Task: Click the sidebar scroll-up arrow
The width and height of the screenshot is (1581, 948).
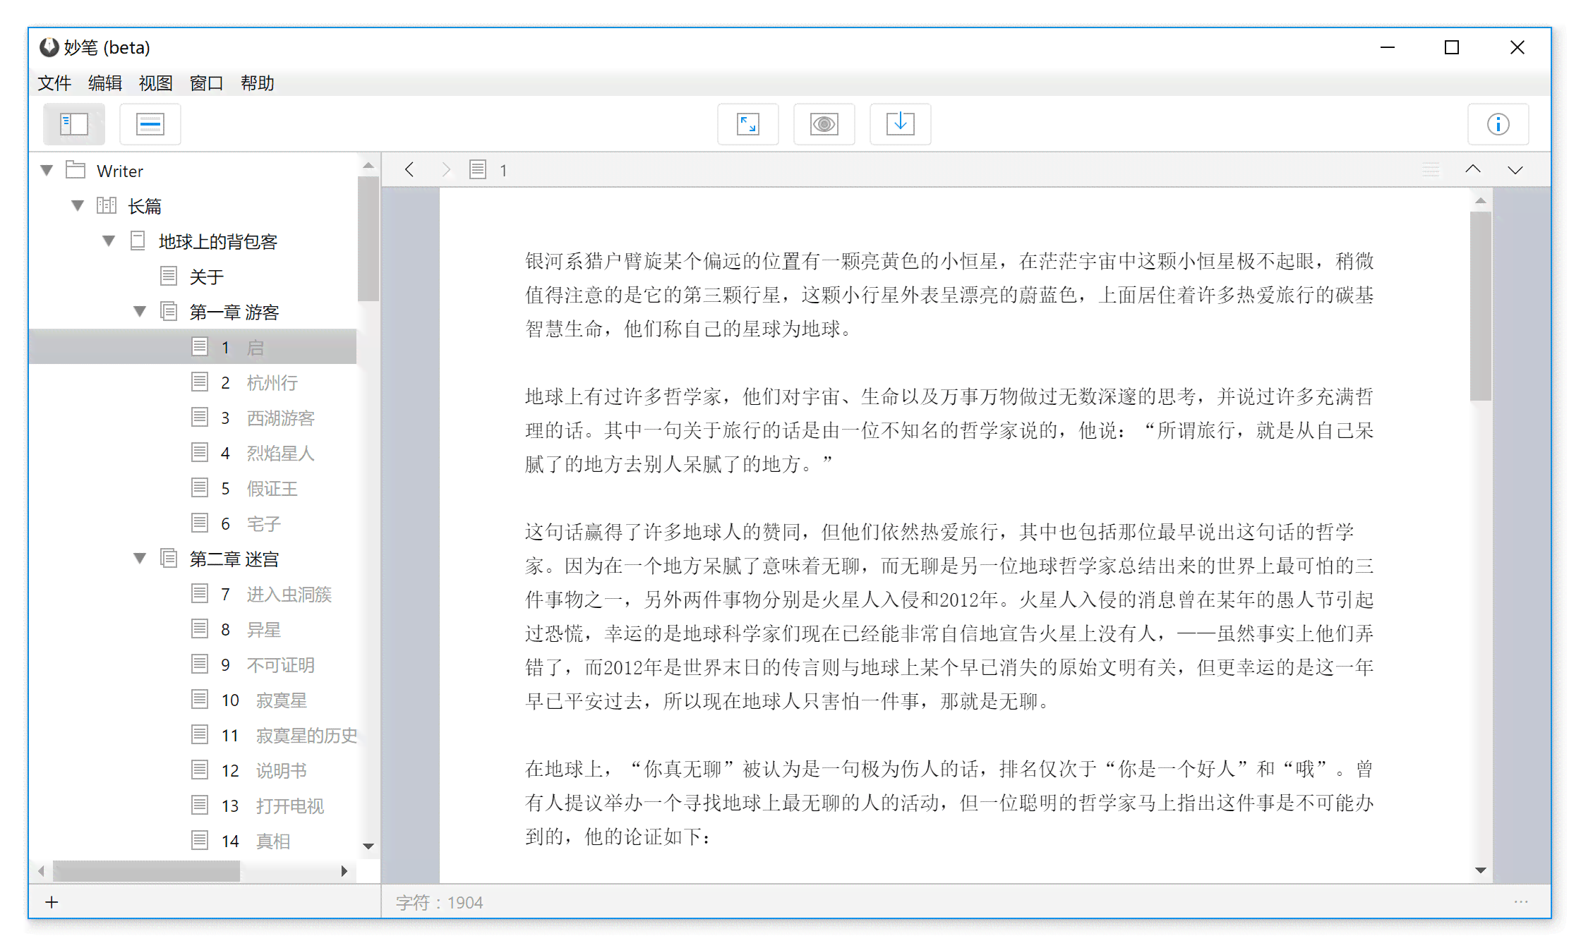Action: pyautogui.click(x=368, y=165)
